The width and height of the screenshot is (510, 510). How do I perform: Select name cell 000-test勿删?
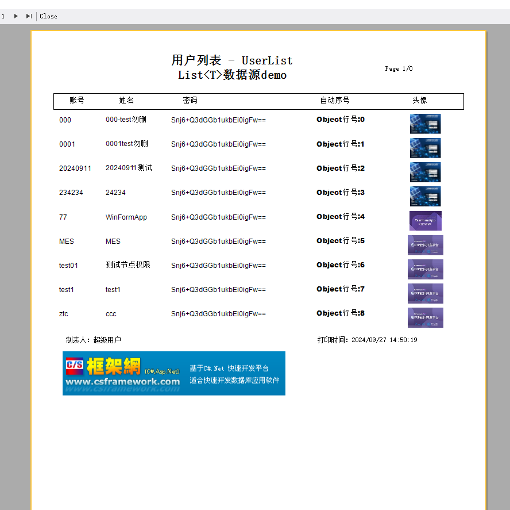click(126, 120)
